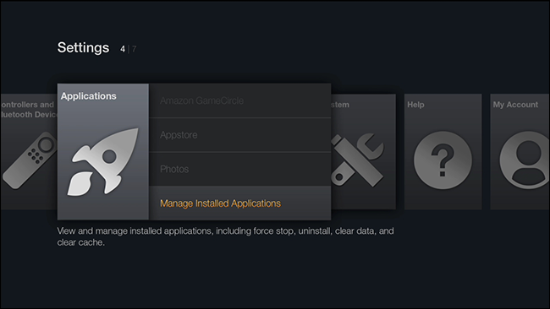Click the Controllers and Bluetooth Devices label
The image size is (550, 309).
29,110
